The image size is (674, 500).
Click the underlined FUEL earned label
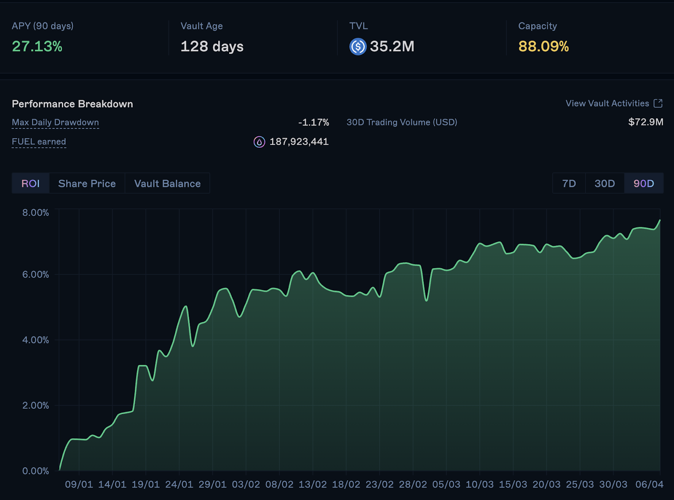39,142
